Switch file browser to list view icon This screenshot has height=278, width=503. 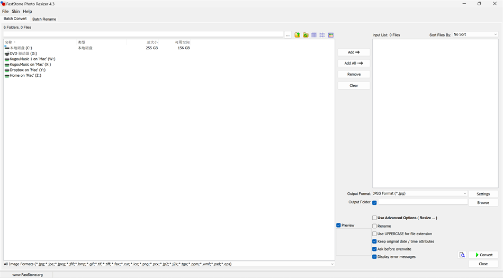[322, 35]
